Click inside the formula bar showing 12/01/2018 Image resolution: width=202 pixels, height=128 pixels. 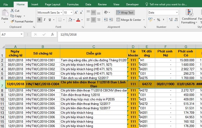[x=130, y=37]
